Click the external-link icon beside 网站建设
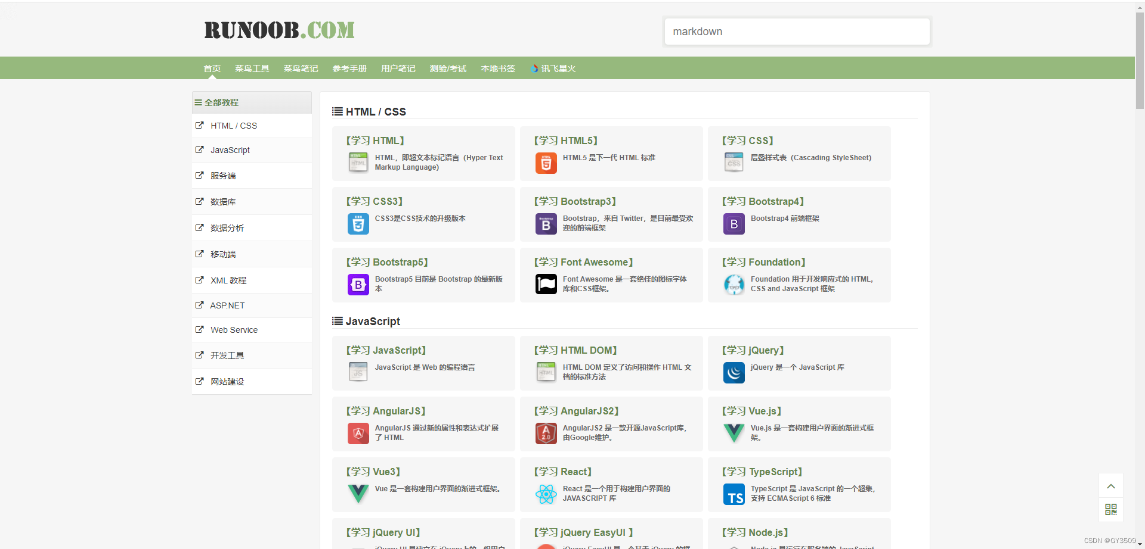This screenshot has height=549, width=1145. tap(199, 381)
